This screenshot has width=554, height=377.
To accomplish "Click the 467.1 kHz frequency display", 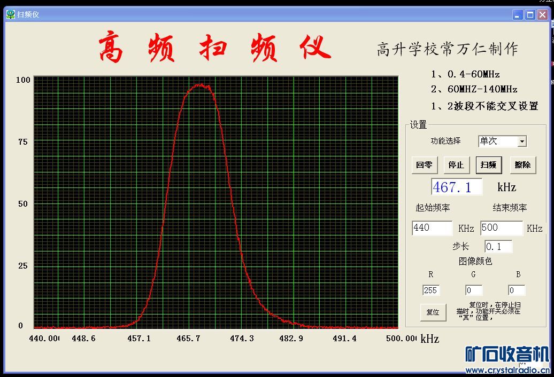I will [x=457, y=187].
